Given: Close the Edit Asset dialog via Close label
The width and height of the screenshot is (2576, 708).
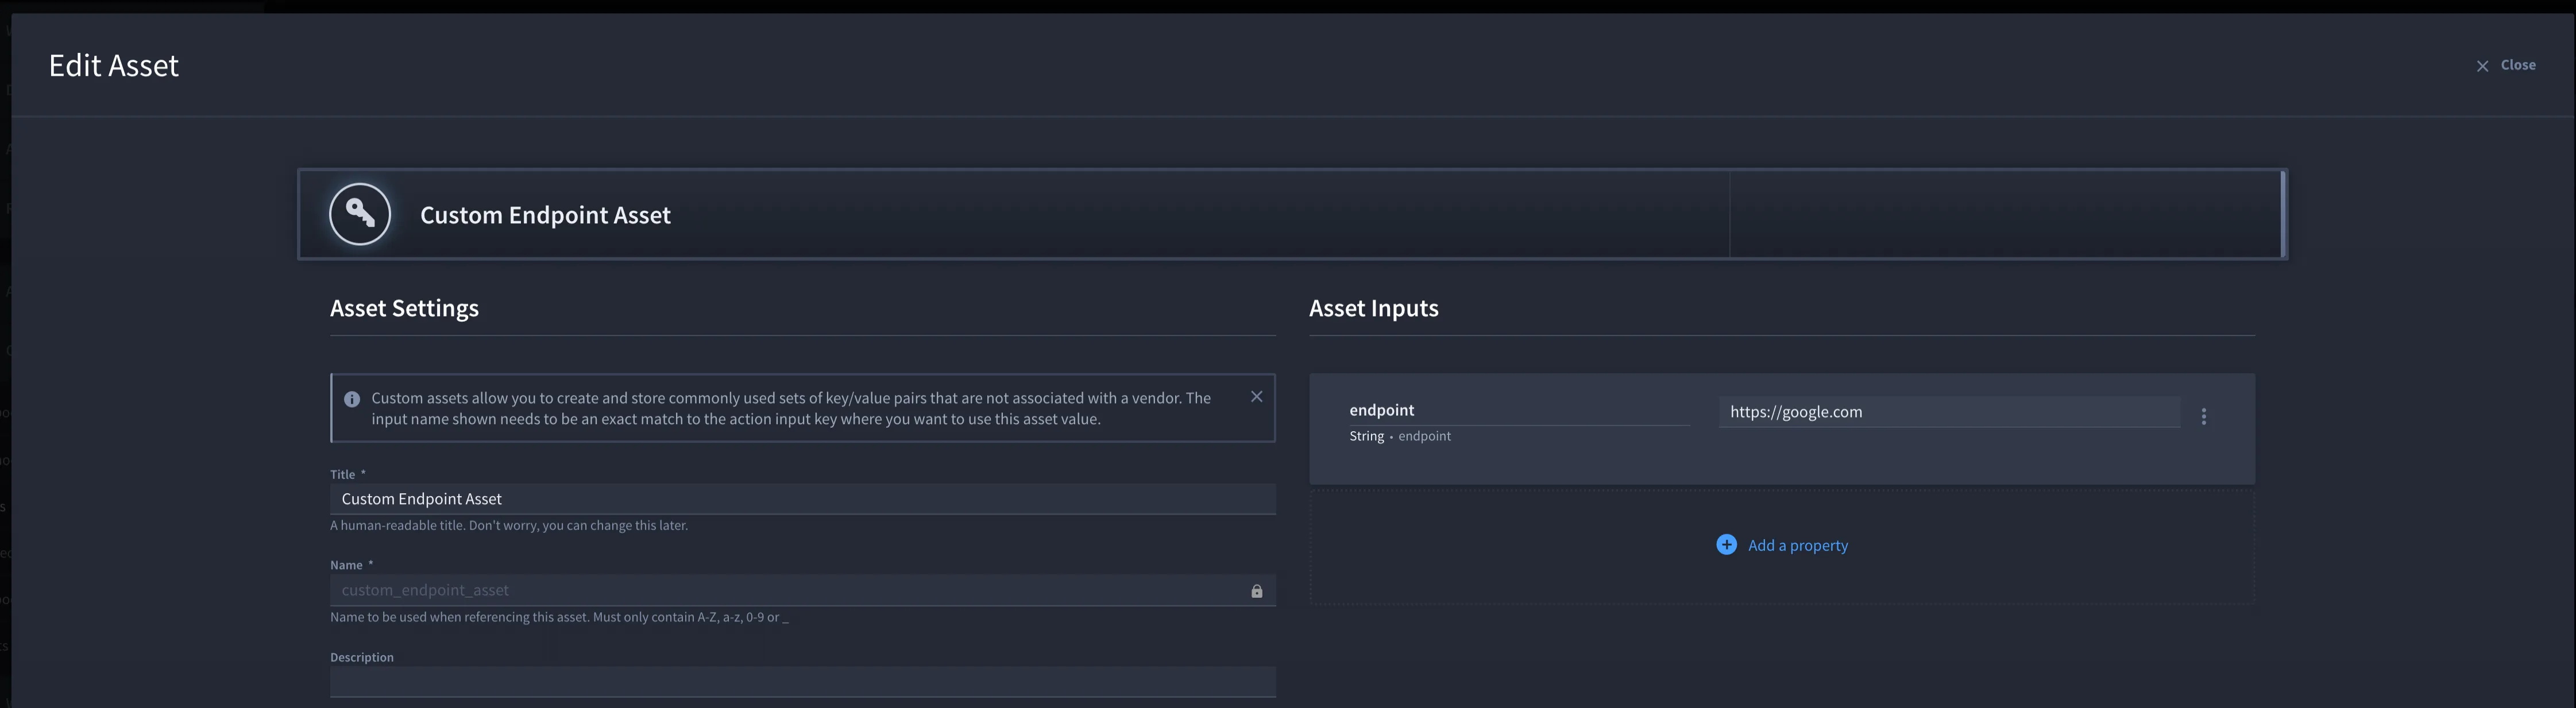Looking at the screenshot, I should coord(2518,65).
